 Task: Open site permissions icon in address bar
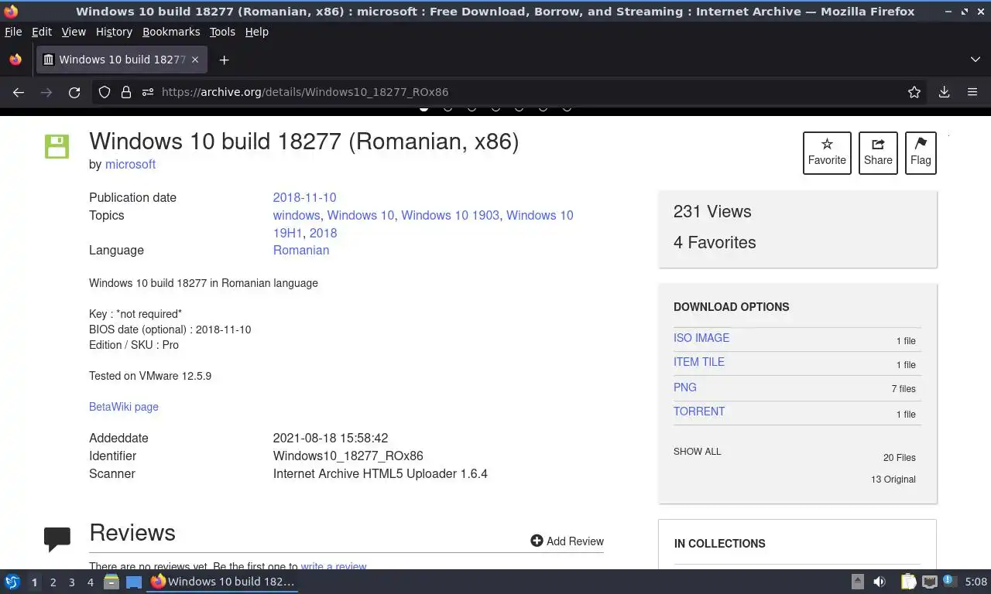pyautogui.click(x=148, y=92)
